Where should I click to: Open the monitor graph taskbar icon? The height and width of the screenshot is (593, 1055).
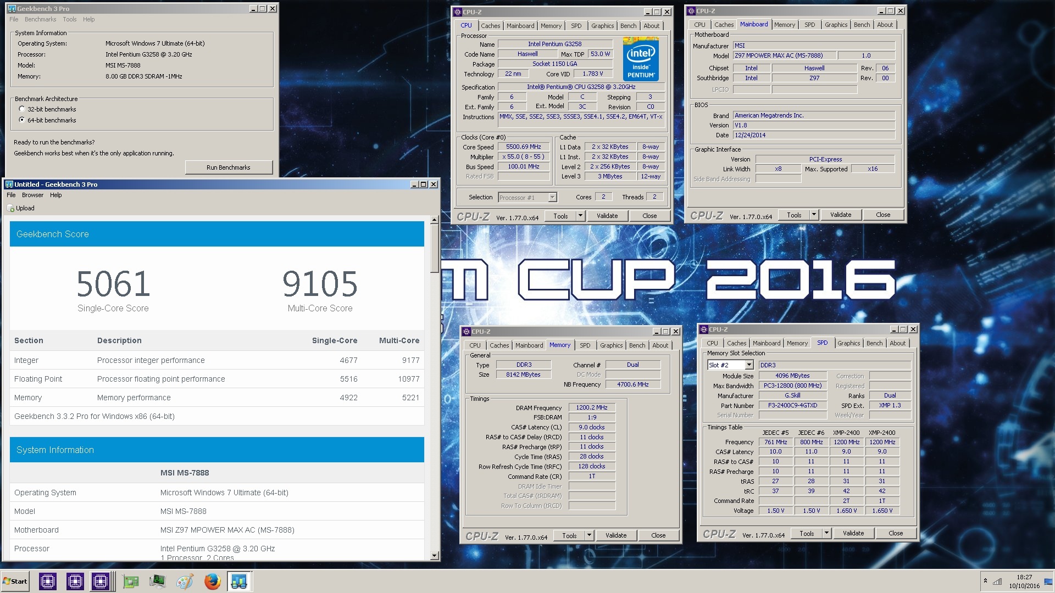point(157,581)
